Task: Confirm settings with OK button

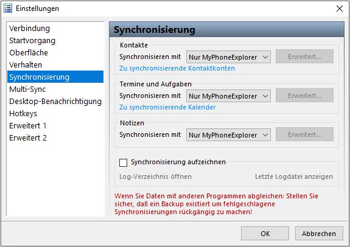Action: coord(265,234)
